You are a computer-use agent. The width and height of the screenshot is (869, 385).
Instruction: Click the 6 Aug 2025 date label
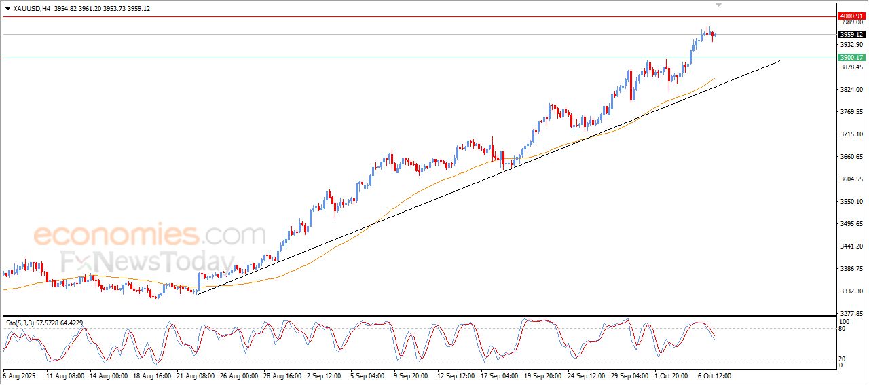pos(20,375)
